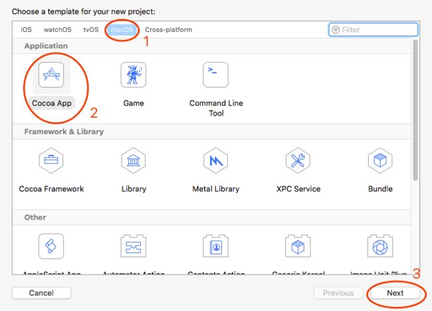Choose the Library building icon
432x311 pixels.
134,160
